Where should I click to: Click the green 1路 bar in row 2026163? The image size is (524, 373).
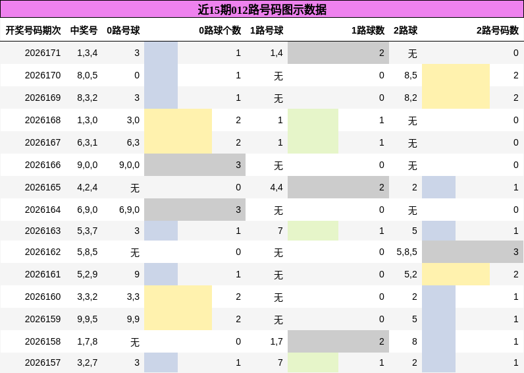click(313, 231)
